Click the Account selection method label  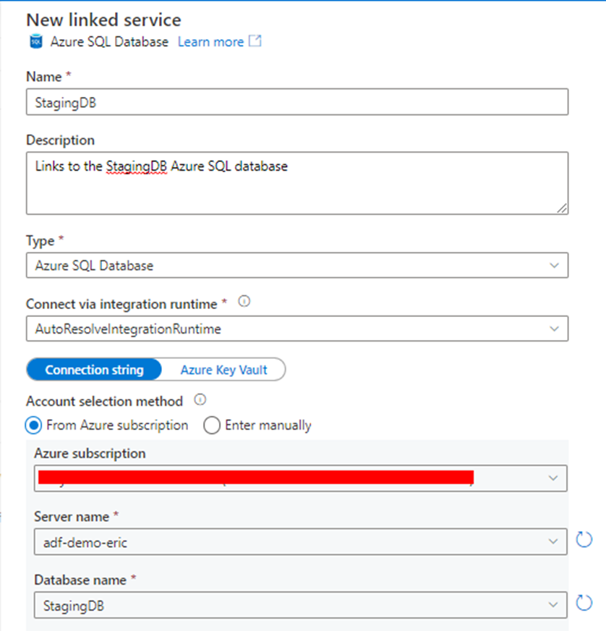[x=105, y=401]
